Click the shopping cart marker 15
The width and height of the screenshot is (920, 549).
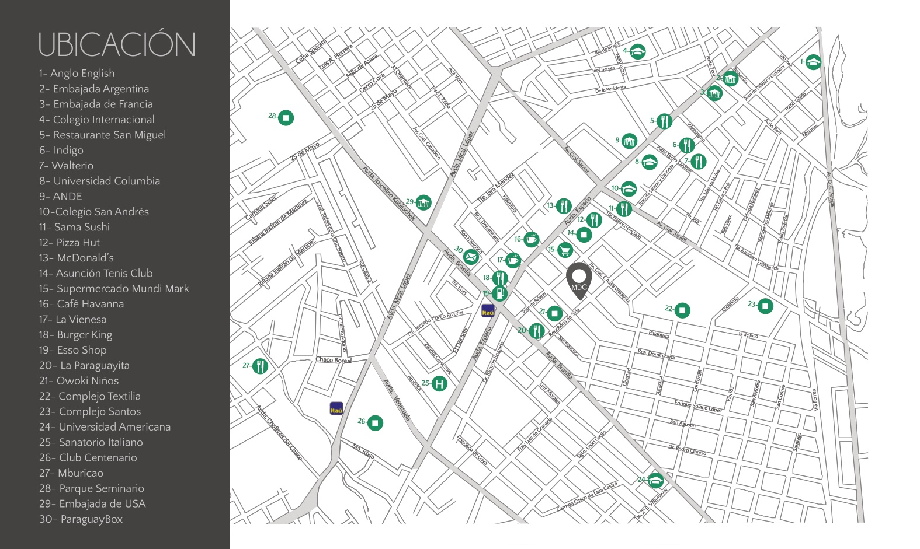point(565,250)
